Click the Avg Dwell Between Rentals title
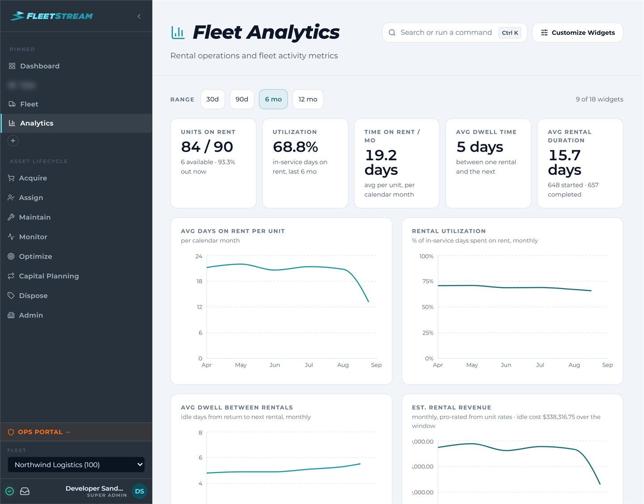Image resolution: width=644 pixels, height=504 pixels. point(237,407)
